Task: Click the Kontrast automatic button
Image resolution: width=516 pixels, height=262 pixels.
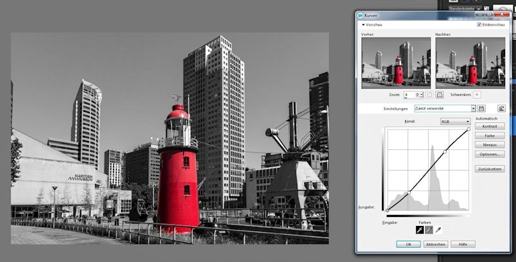Action: point(488,127)
